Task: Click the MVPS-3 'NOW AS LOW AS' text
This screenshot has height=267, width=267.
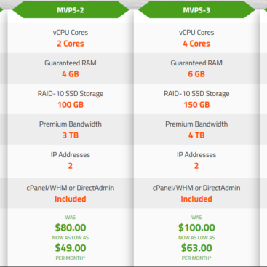Action: 196,238
